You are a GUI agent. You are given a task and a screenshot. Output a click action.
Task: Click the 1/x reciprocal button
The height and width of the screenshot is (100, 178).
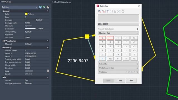[134, 38]
